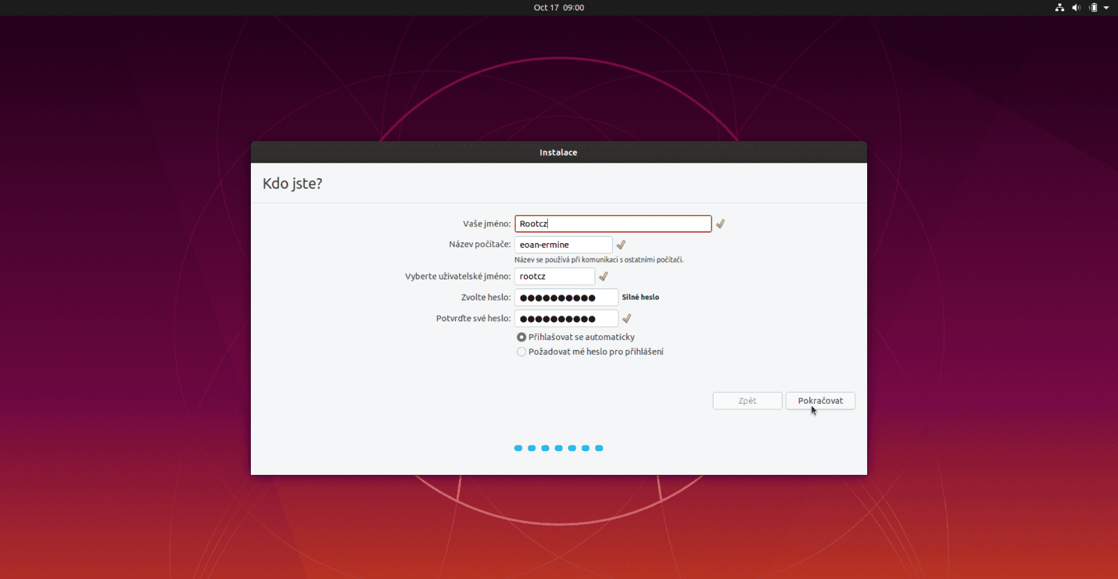Click the Instalace window title bar
The height and width of the screenshot is (579, 1118).
coord(559,152)
